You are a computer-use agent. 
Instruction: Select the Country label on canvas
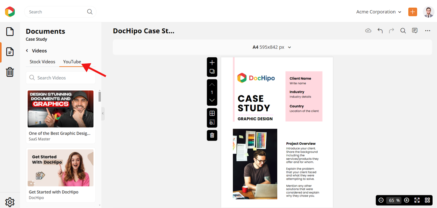tap(297, 106)
